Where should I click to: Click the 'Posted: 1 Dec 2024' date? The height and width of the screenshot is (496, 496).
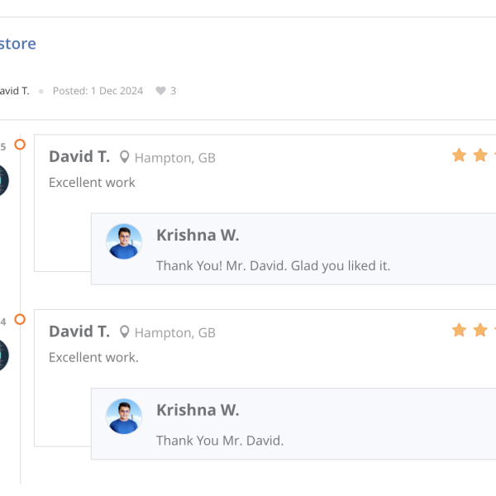point(98,91)
